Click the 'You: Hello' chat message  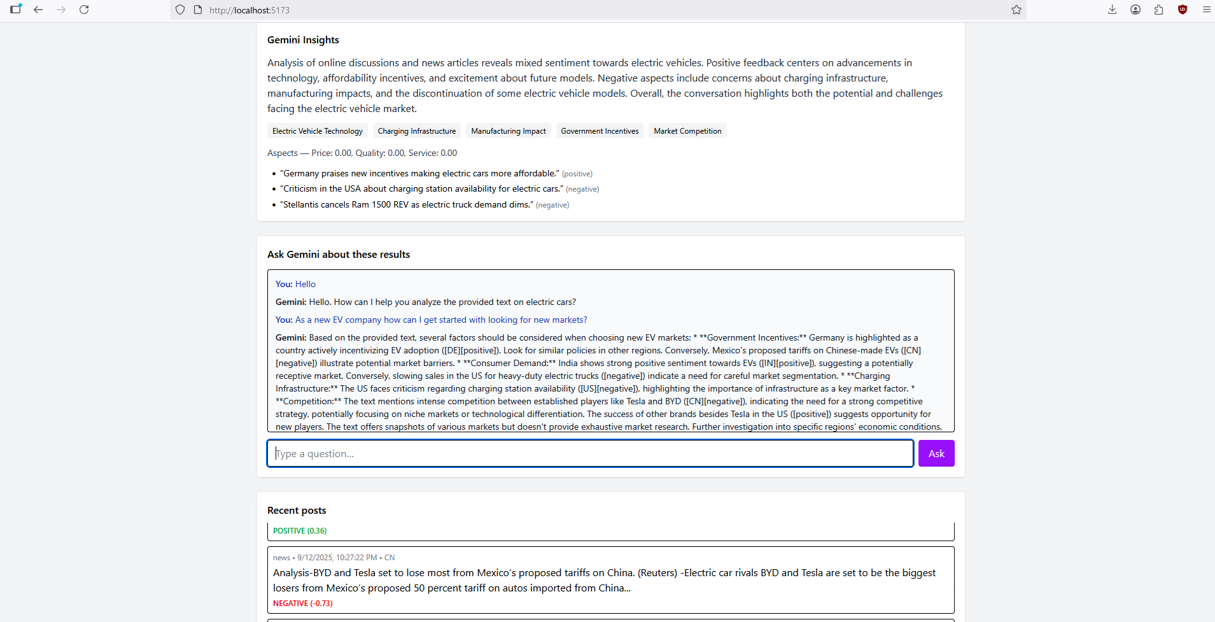click(x=295, y=285)
